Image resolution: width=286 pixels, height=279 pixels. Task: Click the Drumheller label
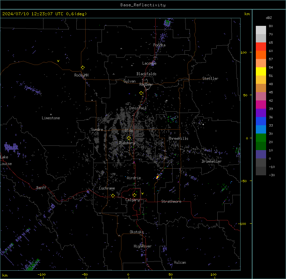[x=212, y=161]
